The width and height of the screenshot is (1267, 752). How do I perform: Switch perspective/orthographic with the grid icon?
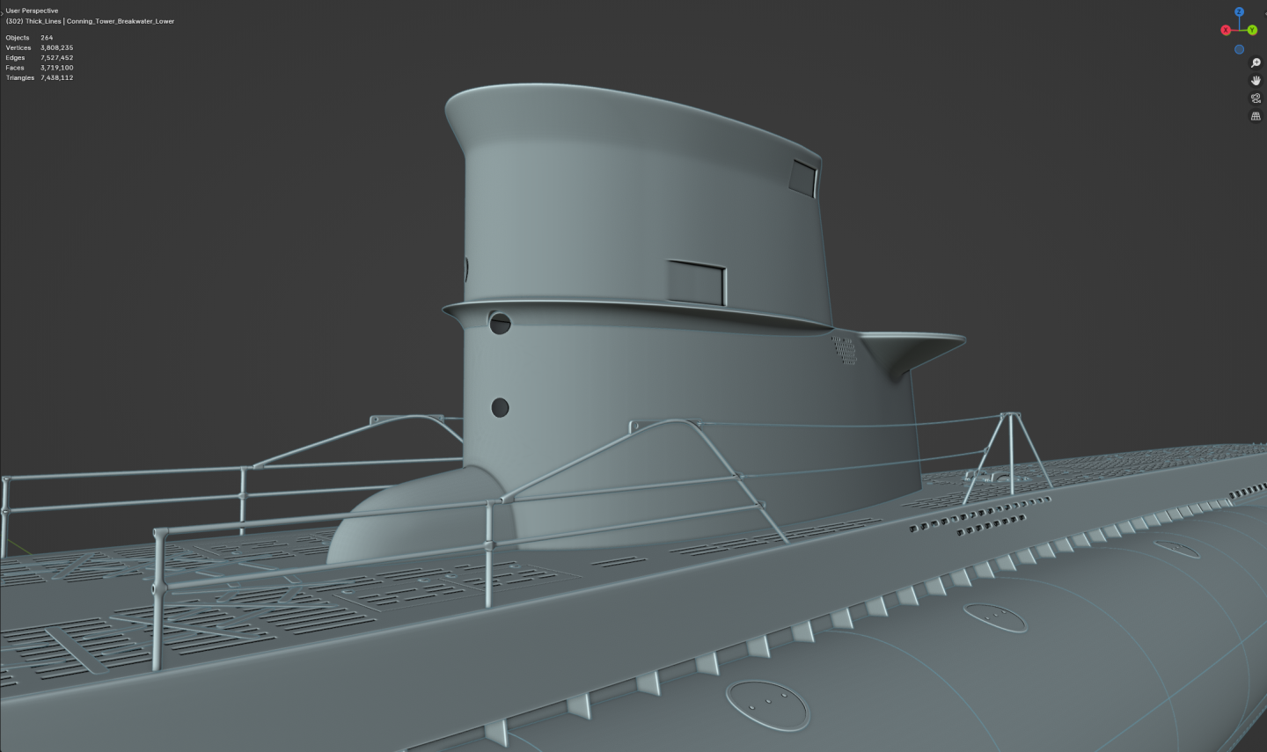pyautogui.click(x=1256, y=116)
